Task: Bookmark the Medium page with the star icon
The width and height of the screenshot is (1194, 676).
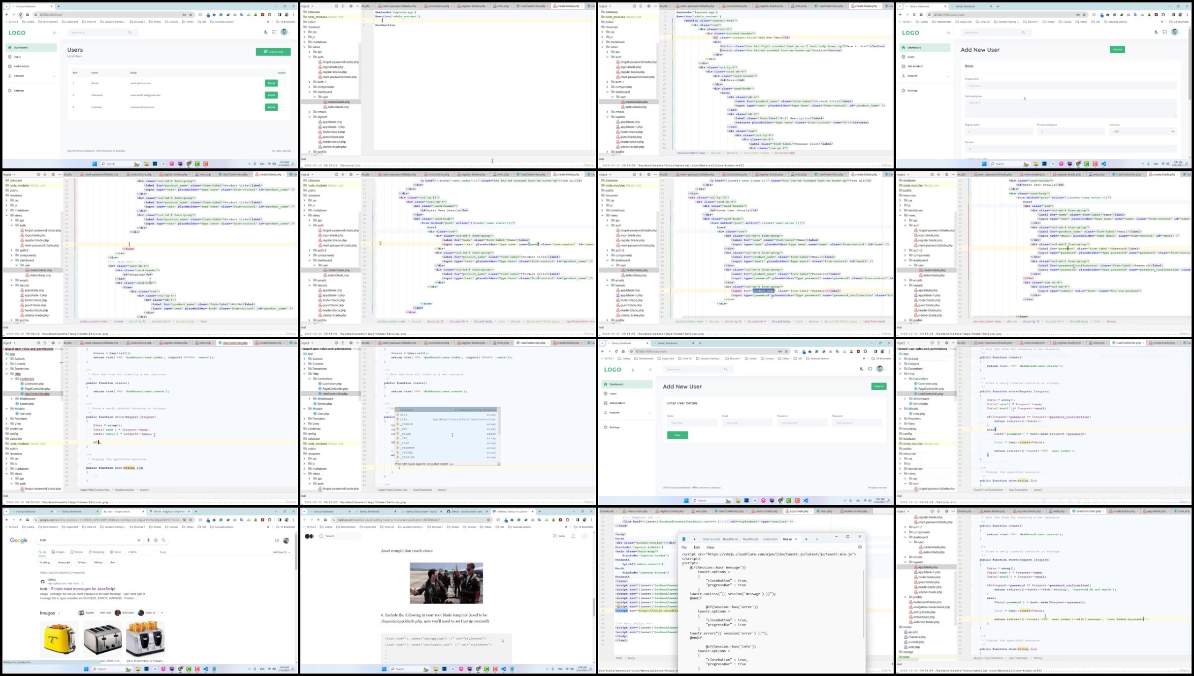Action: tap(488, 519)
